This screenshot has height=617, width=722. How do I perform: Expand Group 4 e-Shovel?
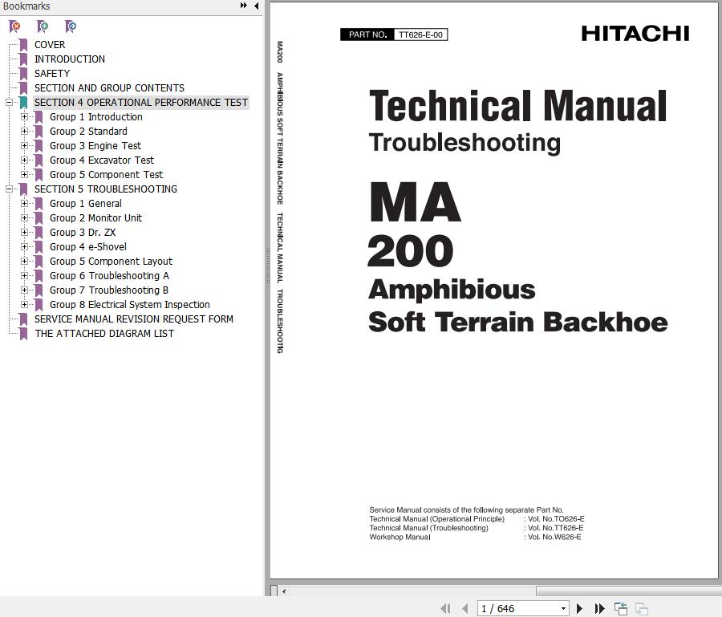click(24, 247)
